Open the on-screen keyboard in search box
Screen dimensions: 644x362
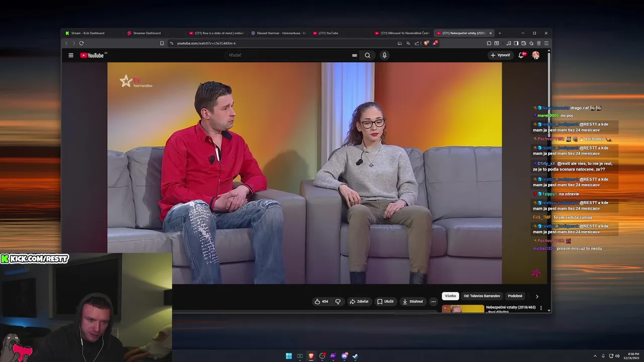click(354, 55)
